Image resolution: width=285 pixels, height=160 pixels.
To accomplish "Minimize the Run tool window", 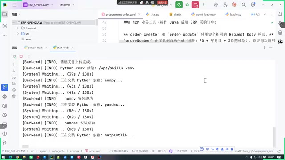I will 271,48.
